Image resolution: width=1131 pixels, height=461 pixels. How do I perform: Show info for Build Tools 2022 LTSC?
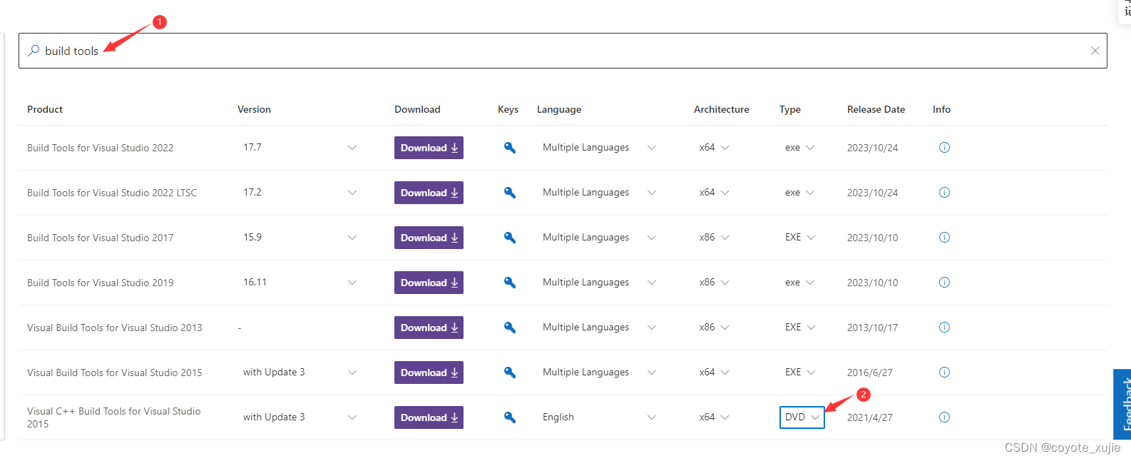tap(944, 193)
